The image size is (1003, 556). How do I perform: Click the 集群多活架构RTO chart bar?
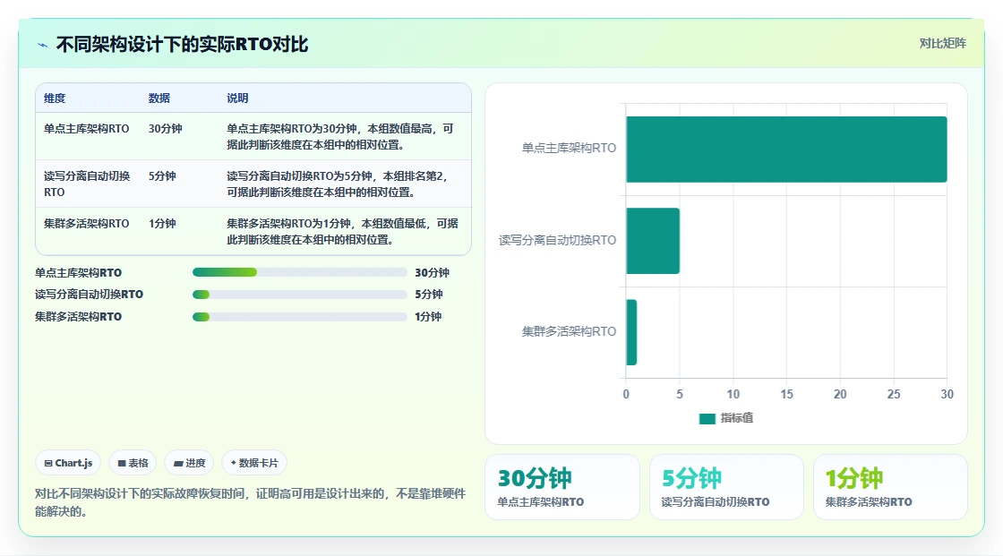[x=631, y=332]
